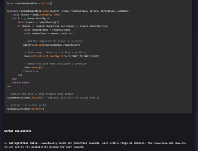Click the comment 'Add the reward to the player's inventory'
Viewport: 198px width, 151px height.
click(x=53, y=41)
